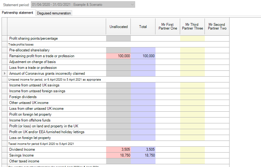Image resolution: width=261 pixels, height=167 pixels.
Task: Switch to Partnership statement tab
Action: (18, 13)
